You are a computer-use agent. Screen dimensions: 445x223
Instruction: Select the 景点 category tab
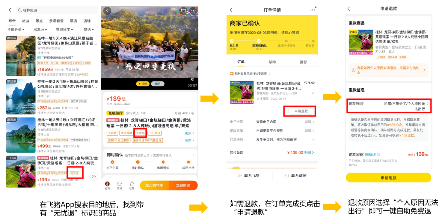39,21
